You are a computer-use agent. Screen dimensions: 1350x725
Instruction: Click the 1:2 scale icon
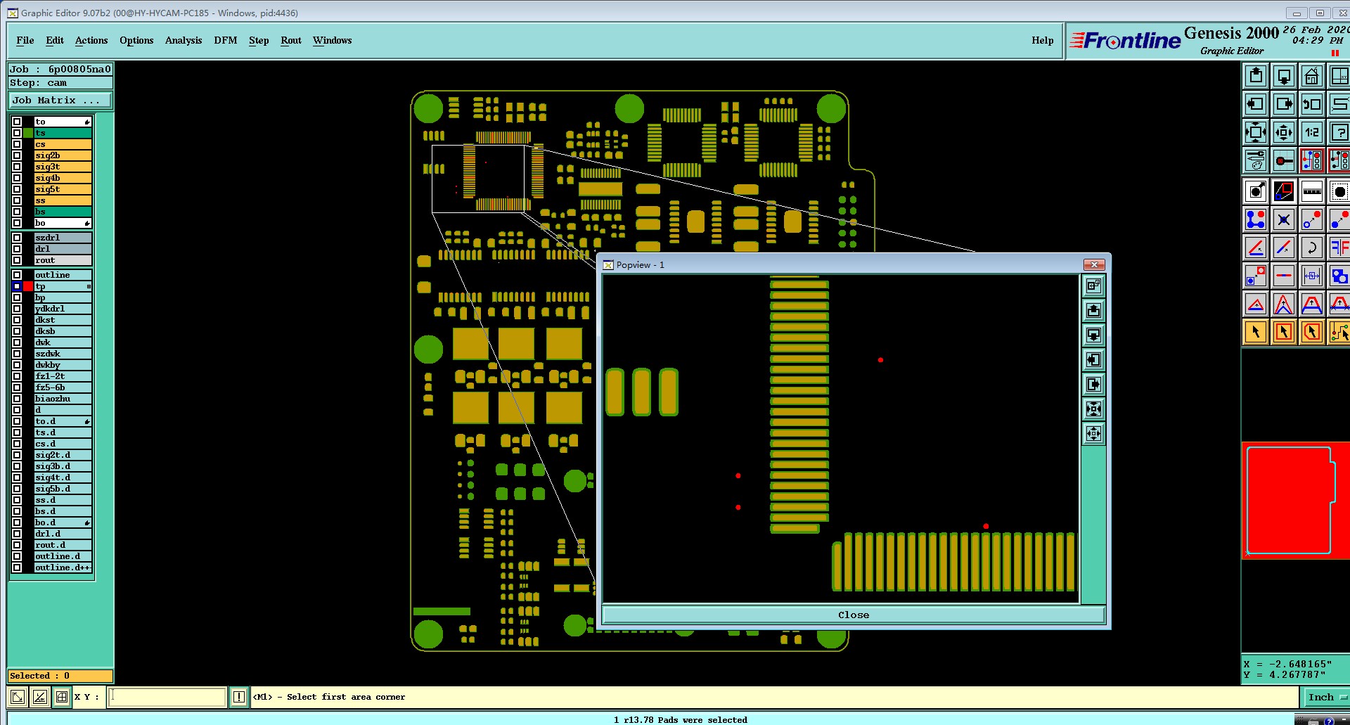click(1312, 132)
